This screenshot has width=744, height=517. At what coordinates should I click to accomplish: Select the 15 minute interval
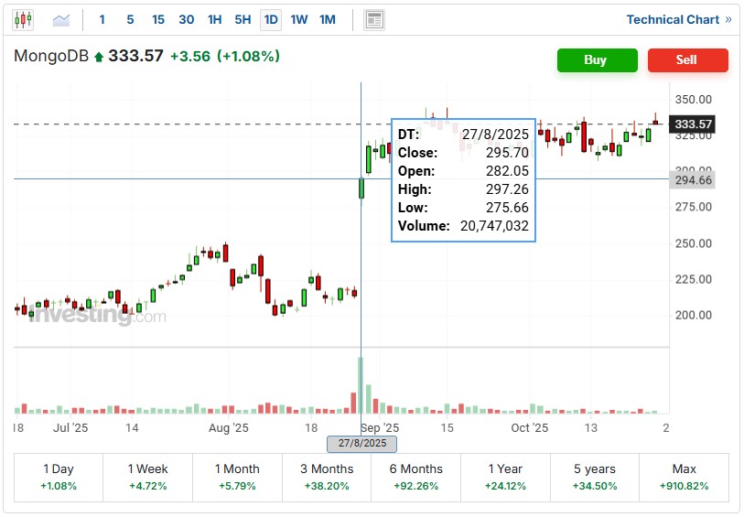click(158, 19)
